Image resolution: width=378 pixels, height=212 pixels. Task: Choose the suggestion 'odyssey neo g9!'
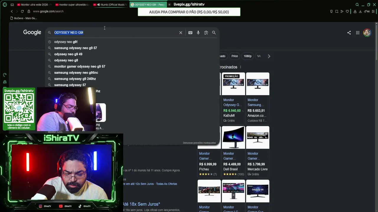[132, 42]
